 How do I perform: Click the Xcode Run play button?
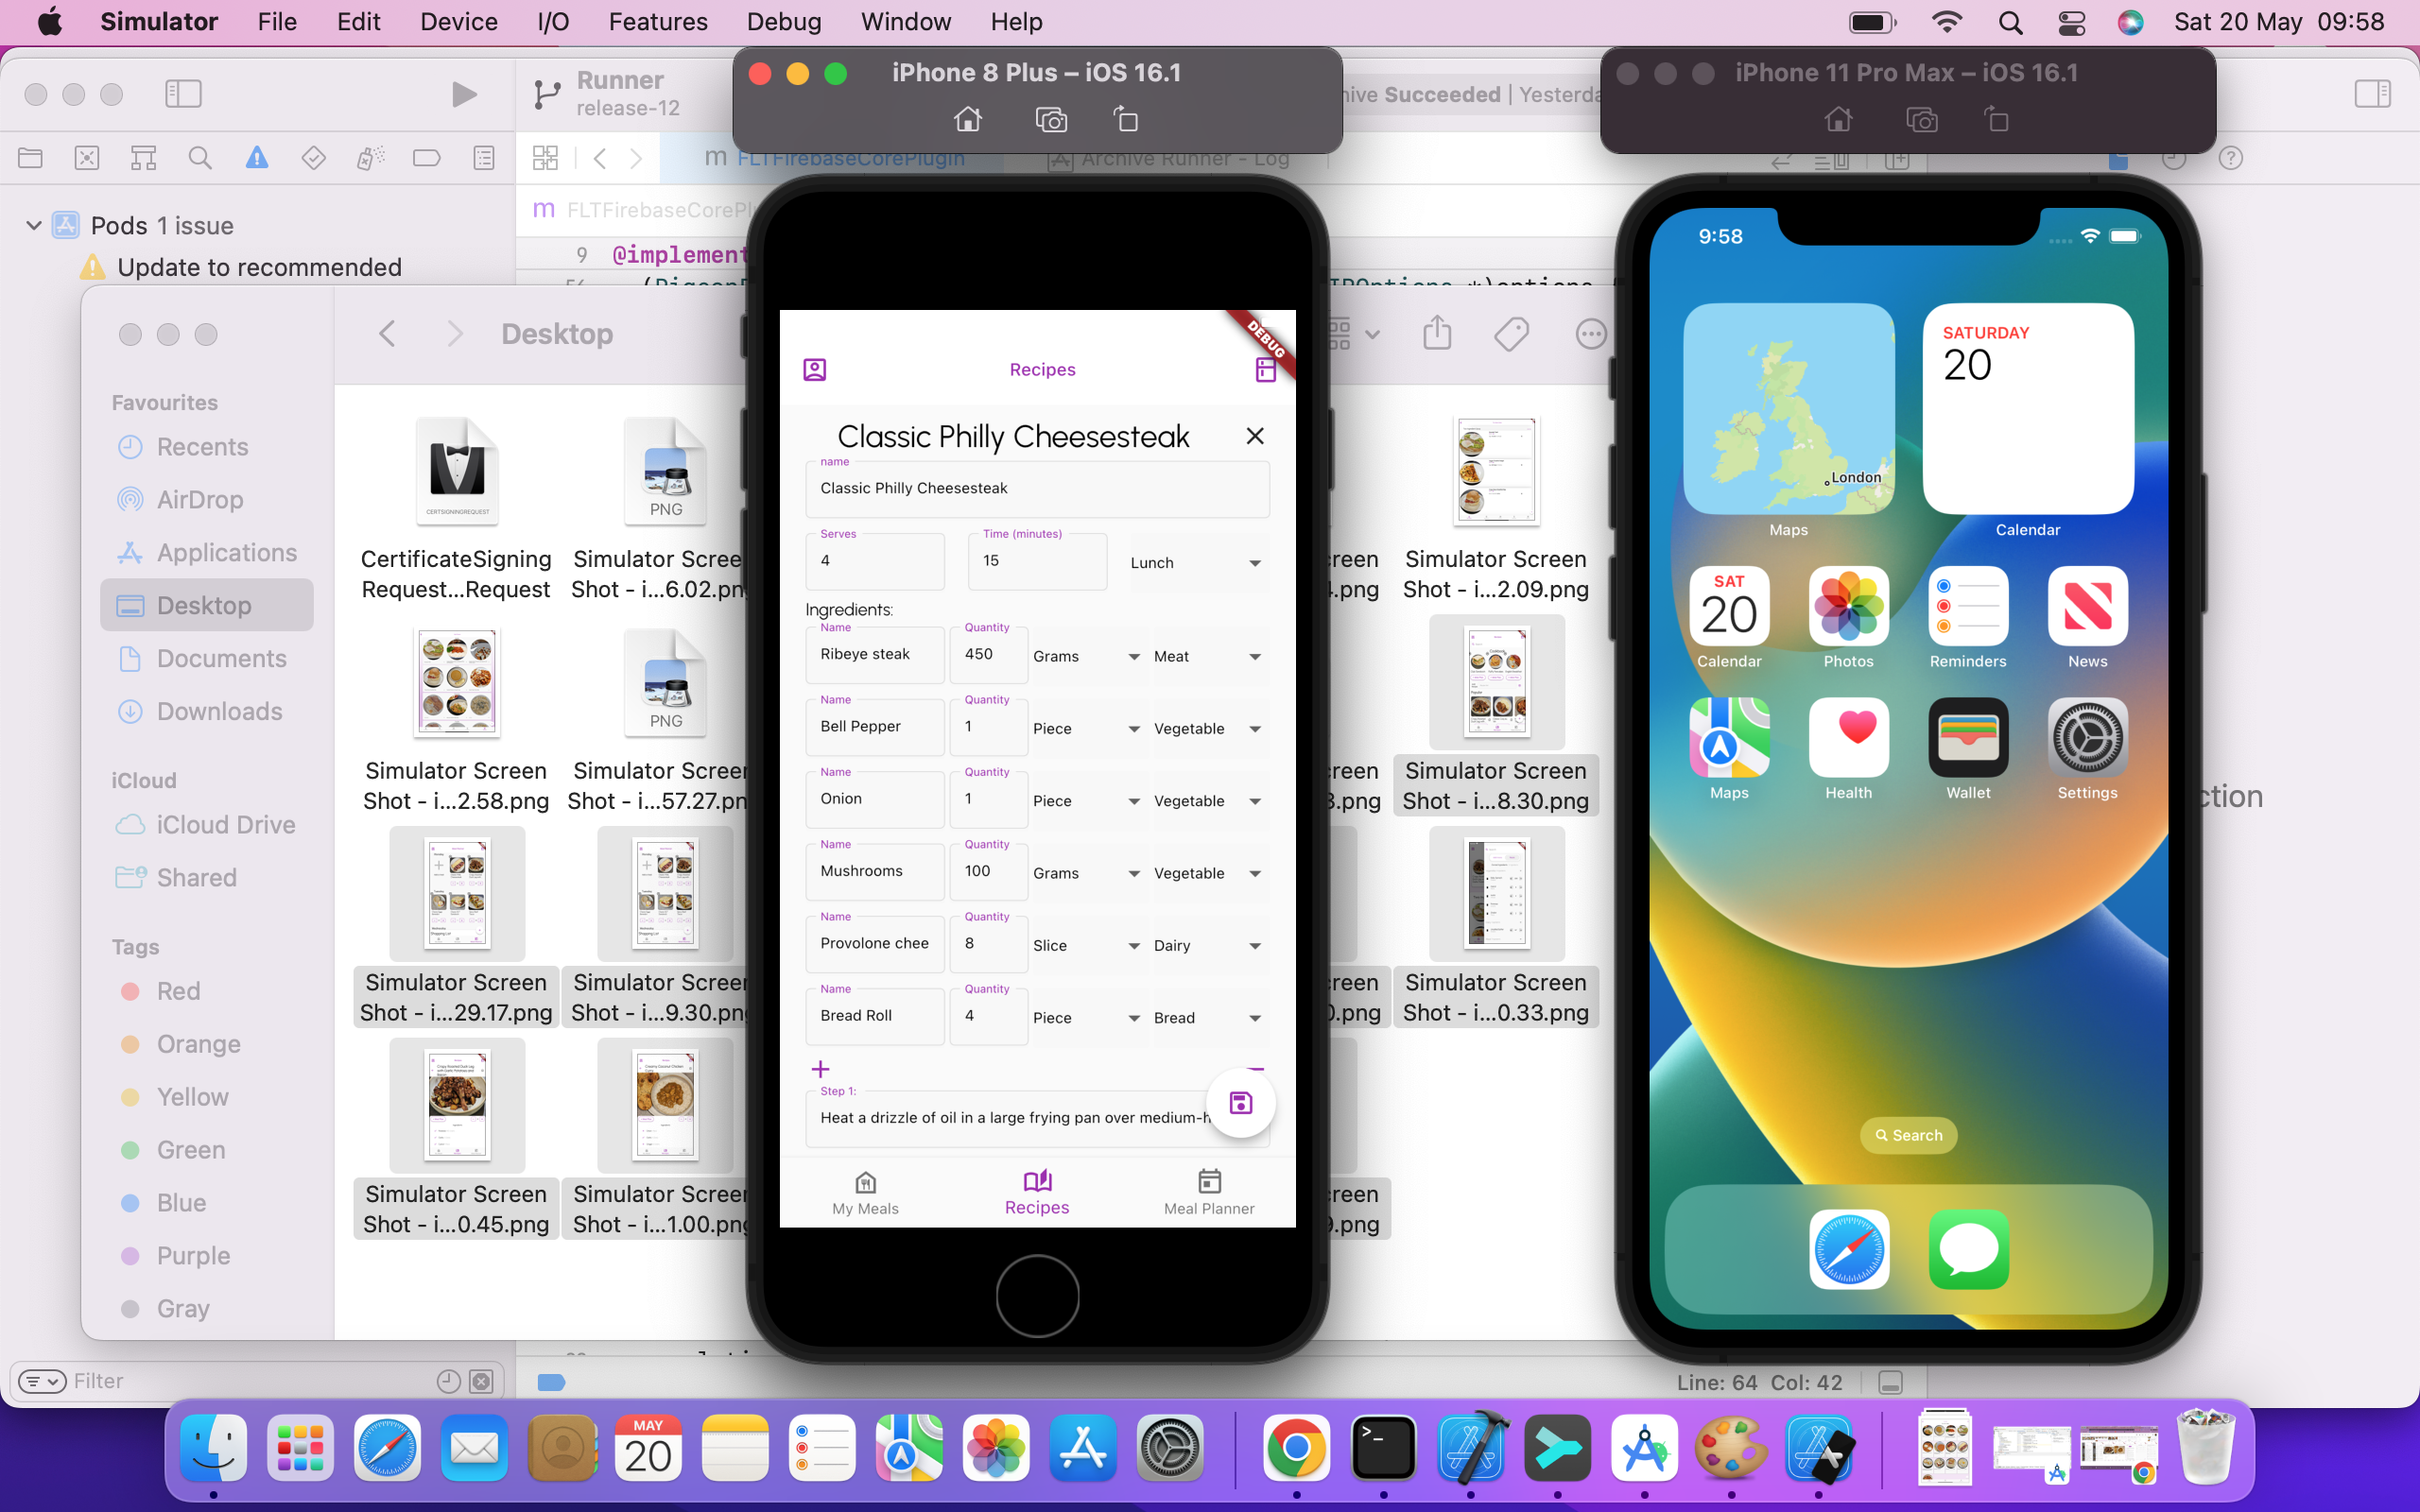(463, 94)
